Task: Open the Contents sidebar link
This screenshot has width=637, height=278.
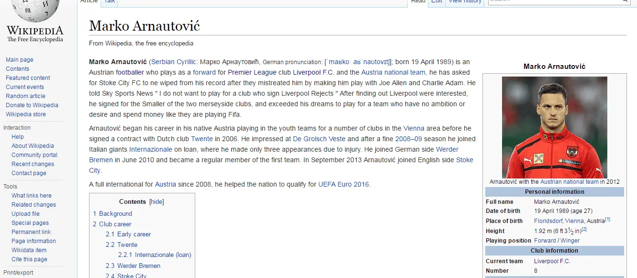Action: coord(17,69)
